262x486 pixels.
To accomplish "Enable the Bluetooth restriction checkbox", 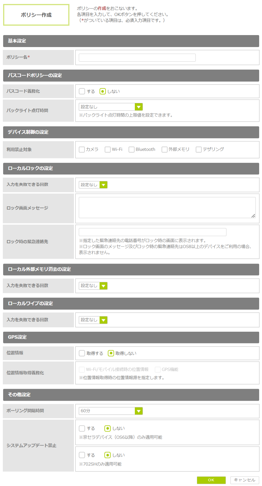I will [x=131, y=150].
